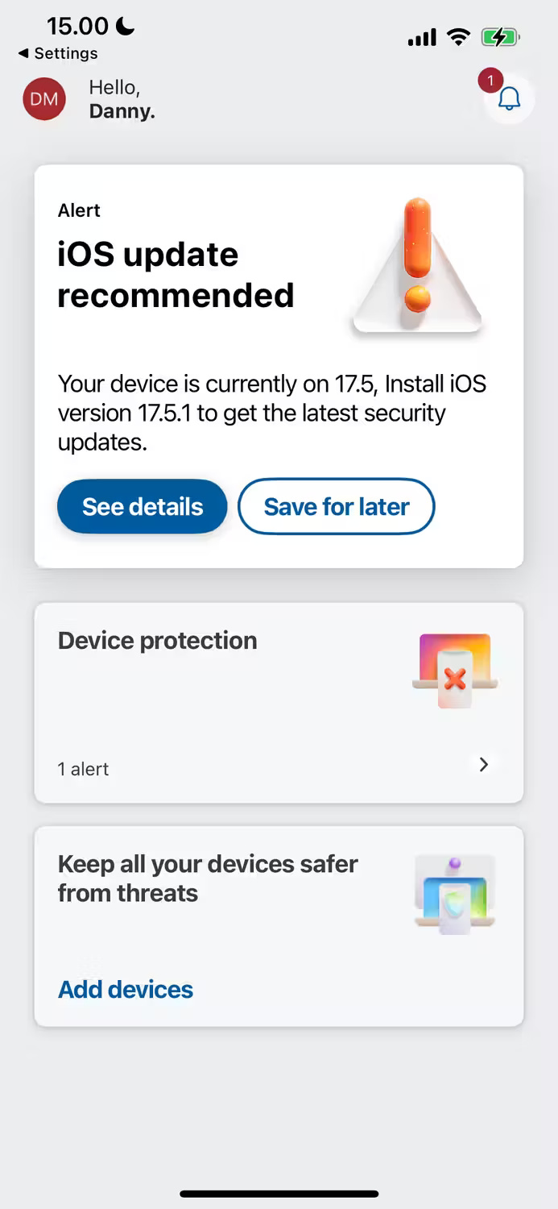This screenshot has height=1209, width=558.
Task: Expand Device protection with the chevron
Action: point(484,765)
